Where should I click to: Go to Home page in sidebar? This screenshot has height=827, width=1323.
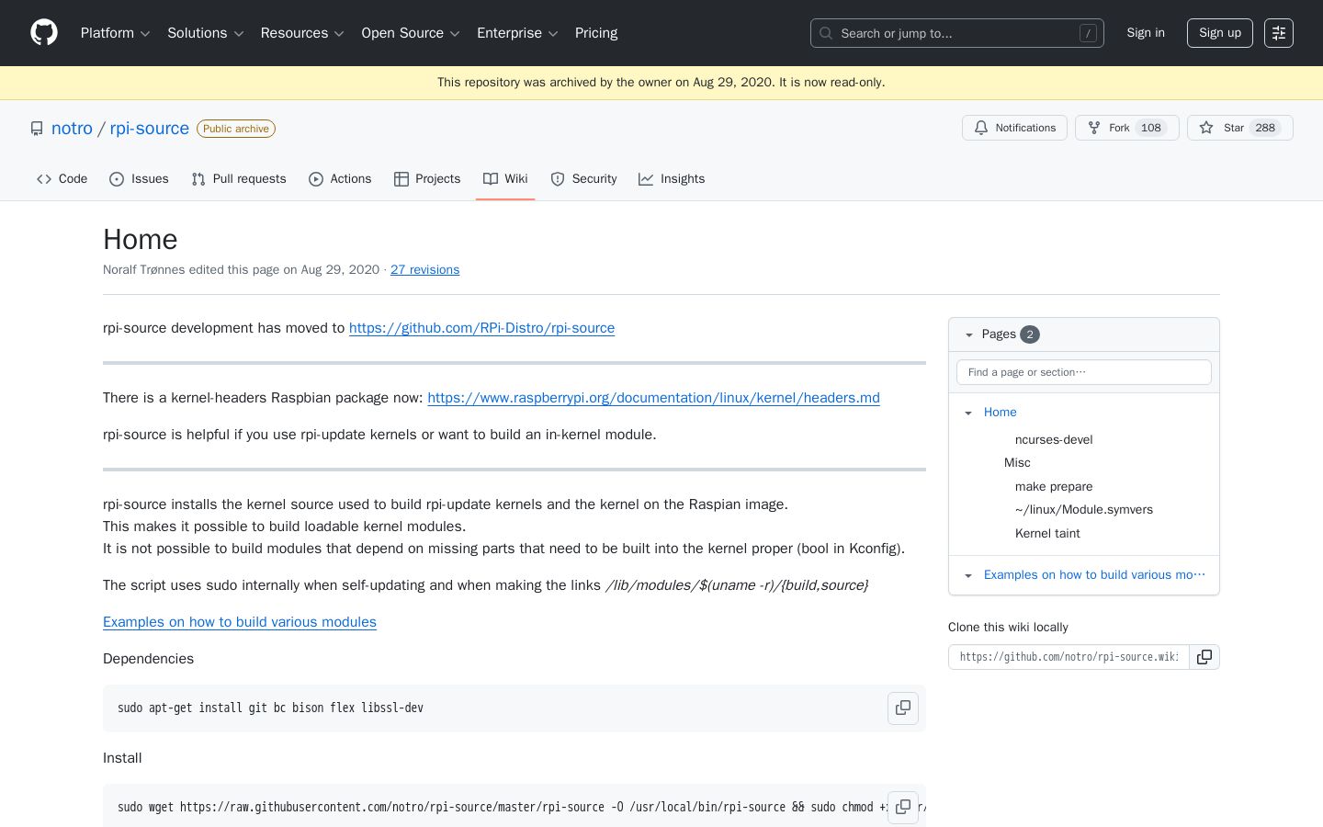coord(1001,413)
